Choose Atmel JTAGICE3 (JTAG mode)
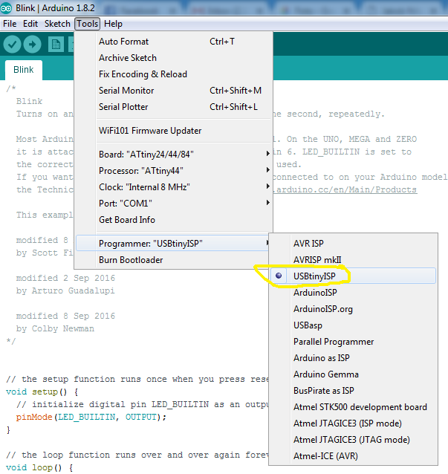The height and width of the screenshot is (474, 448). 353,440
